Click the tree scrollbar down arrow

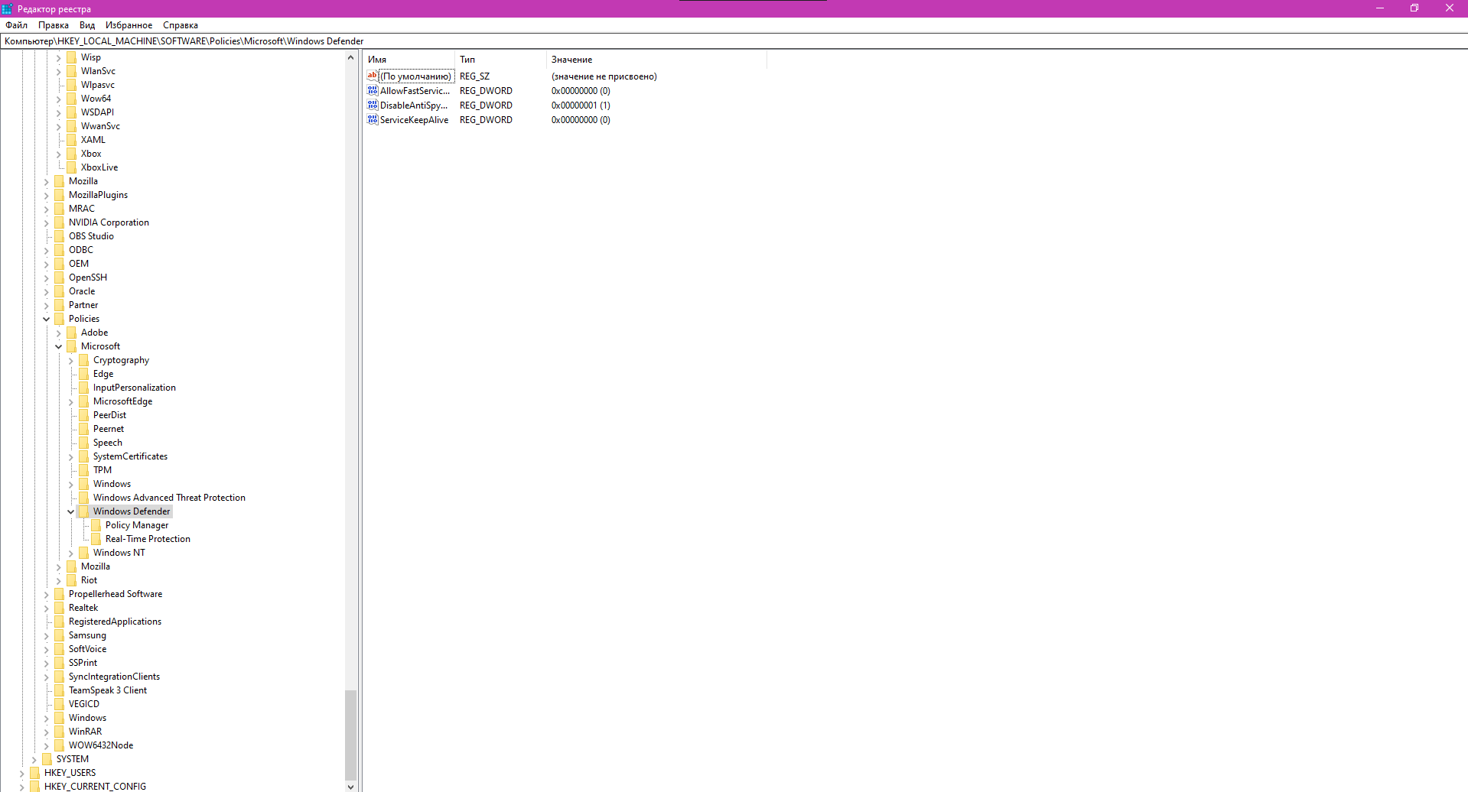click(x=350, y=786)
